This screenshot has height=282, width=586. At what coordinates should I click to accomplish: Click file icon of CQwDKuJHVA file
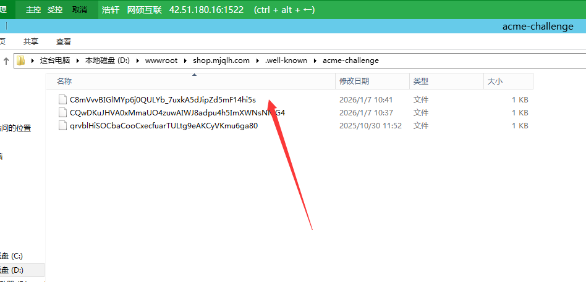tap(62, 113)
